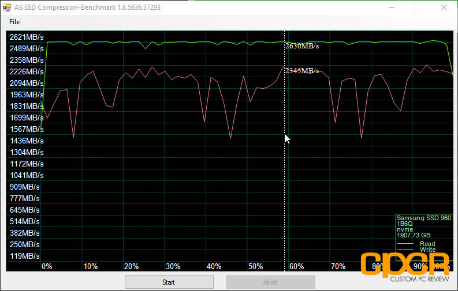Click the pink Write legend entry
This screenshot has width=458, height=291.
point(416,250)
